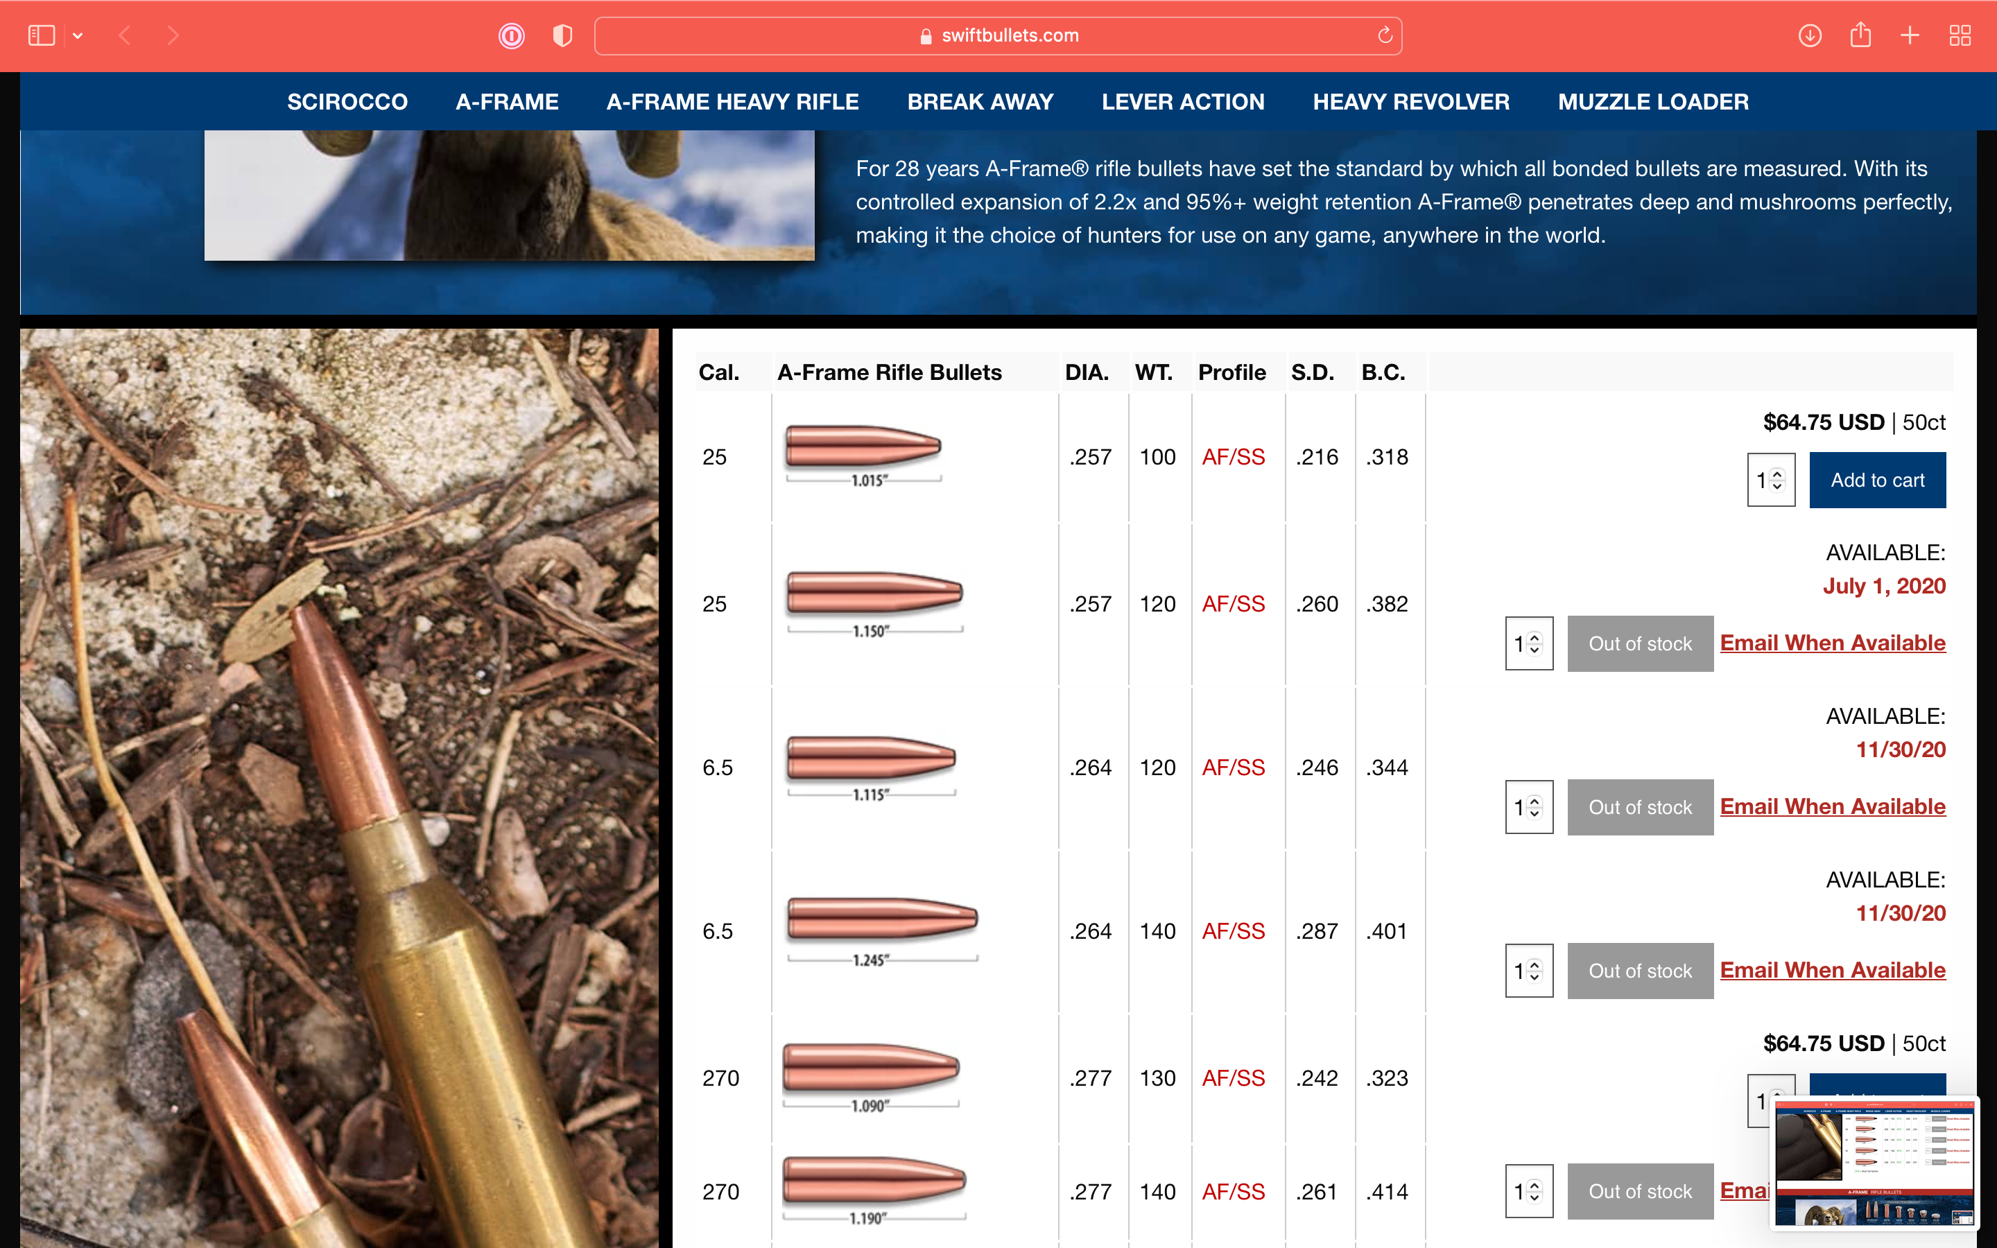Image resolution: width=1997 pixels, height=1248 pixels.
Task: Open the 1Password extension icon
Action: (x=512, y=35)
